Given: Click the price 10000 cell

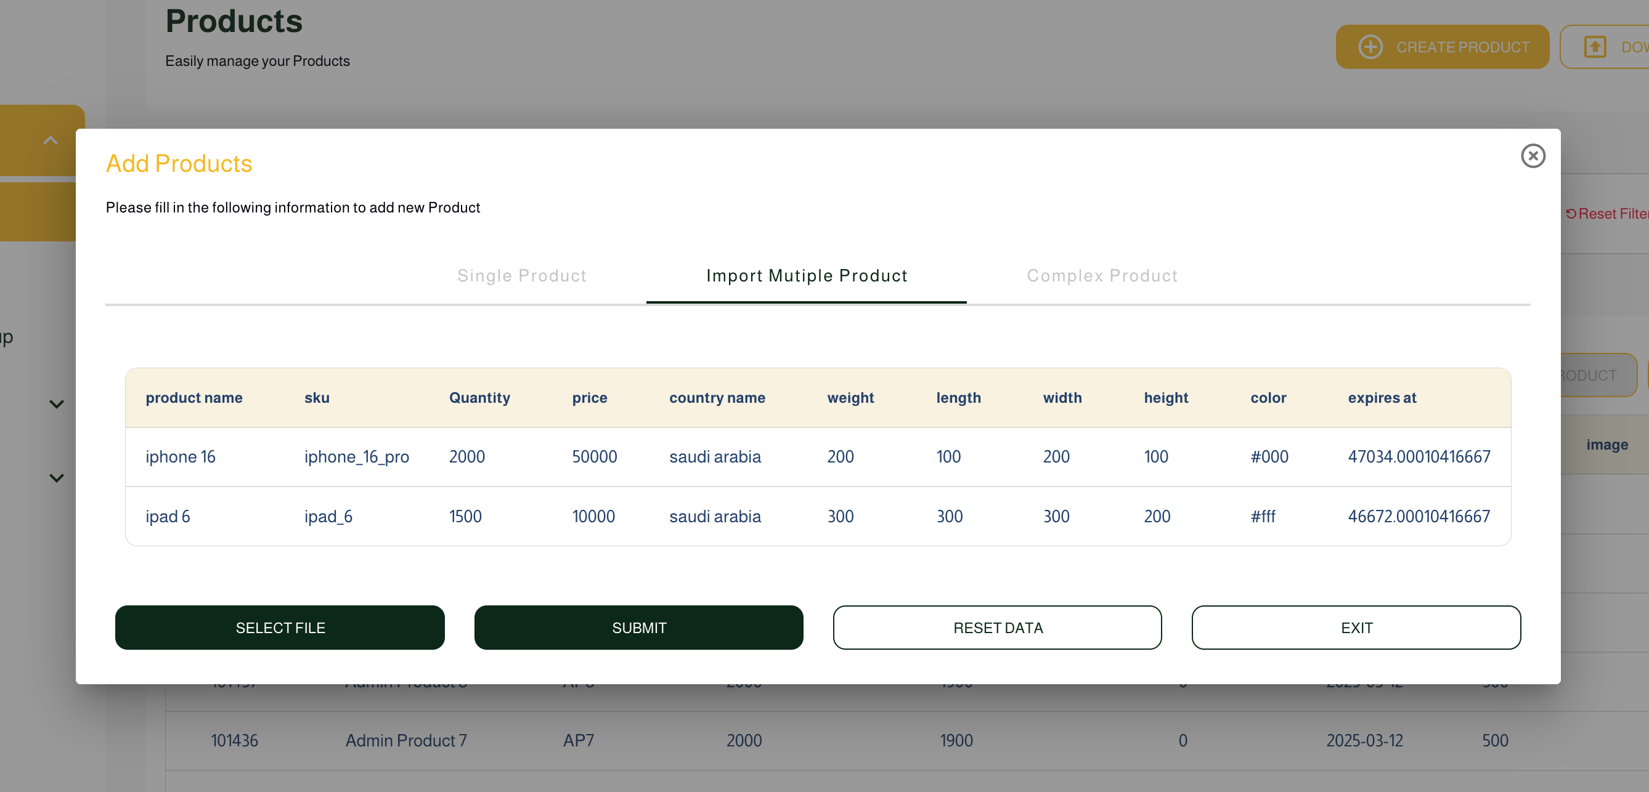Looking at the screenshot, I should click(x=593, y=516).
